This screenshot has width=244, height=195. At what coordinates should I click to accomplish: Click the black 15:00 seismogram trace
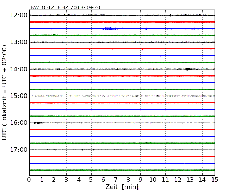click(x=122, y=96)
